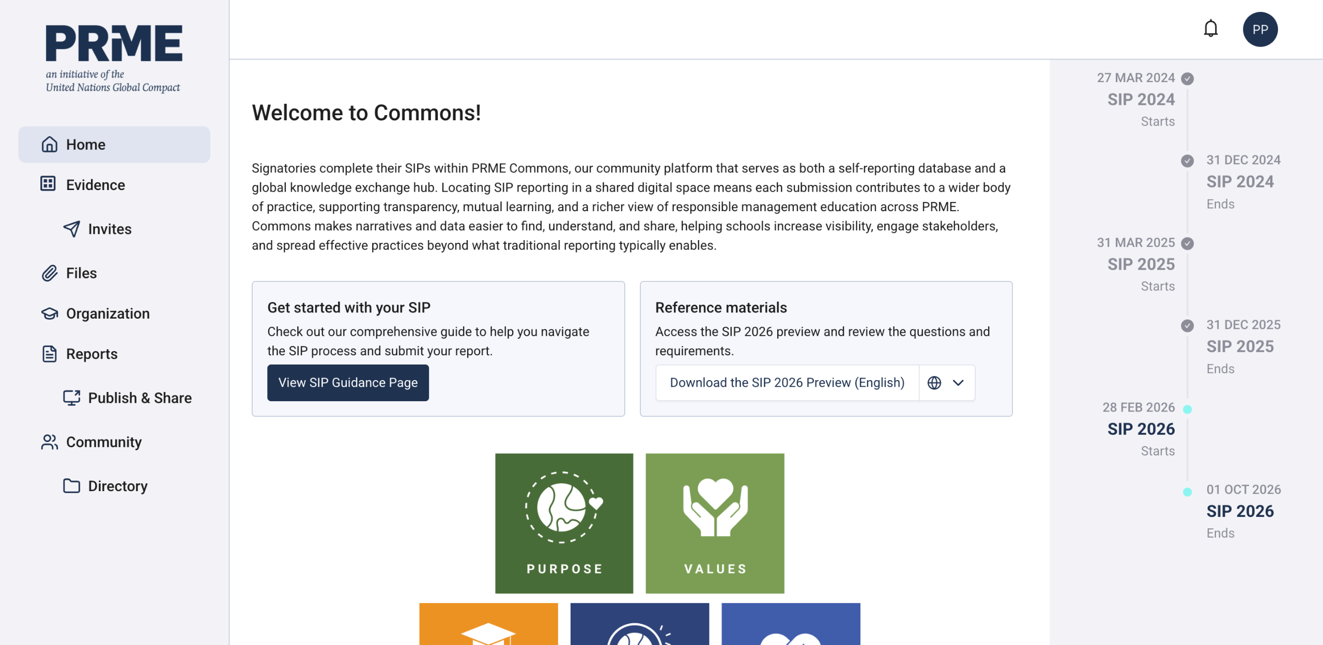
Task: Open the Files page
Action: (81, 273)
